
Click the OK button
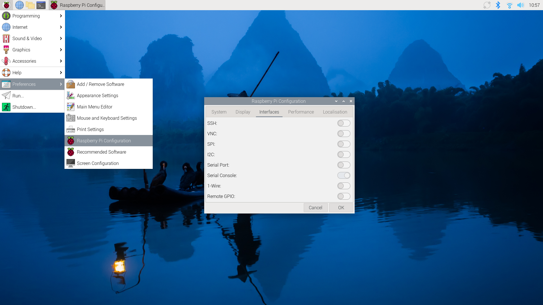pyautogui.click(x=341, y=208)
